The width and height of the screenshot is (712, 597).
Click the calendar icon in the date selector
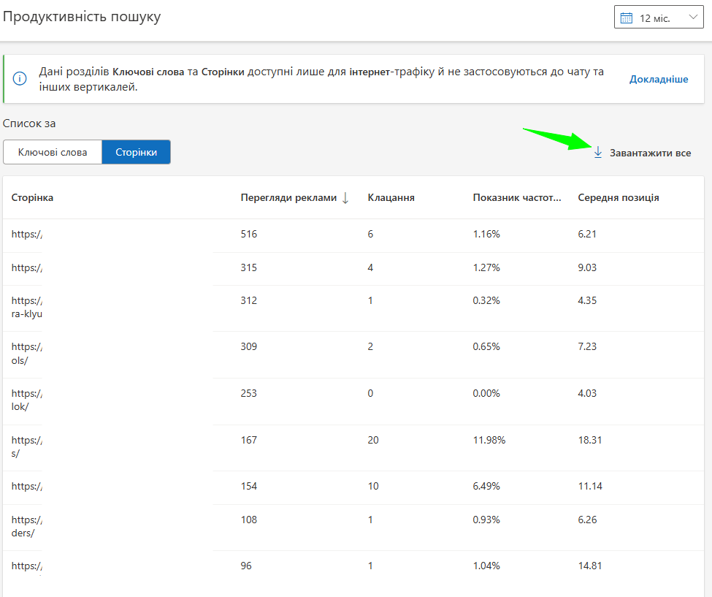(x=626, y=18)
